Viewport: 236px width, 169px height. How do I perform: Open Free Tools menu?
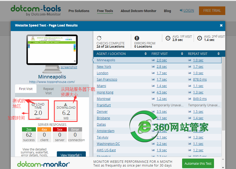pyautogui.click(x=105, y=11)
